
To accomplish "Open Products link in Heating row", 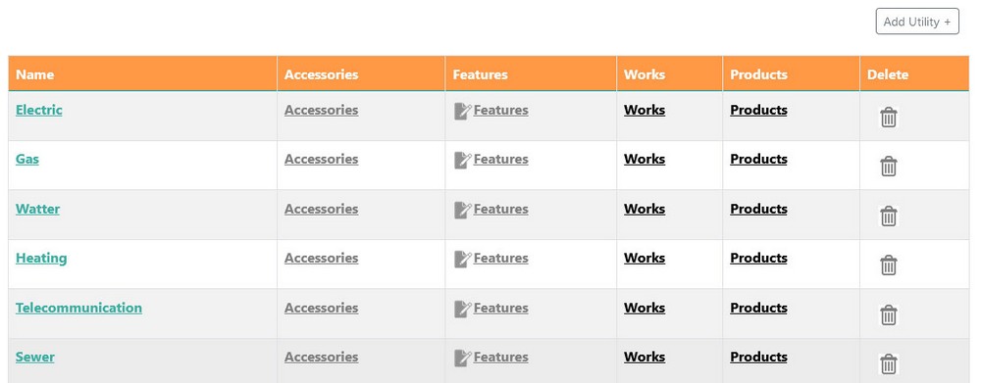I will click(759, 258).
